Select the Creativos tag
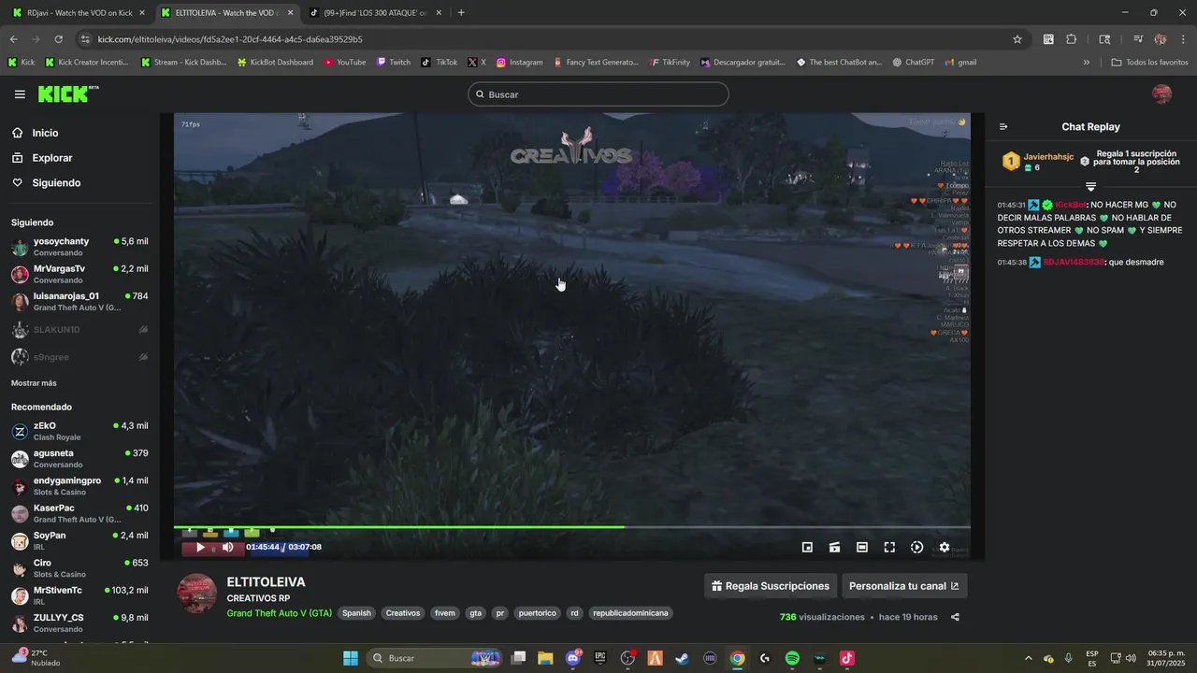 pyautogui.click(x=403, y=613)
